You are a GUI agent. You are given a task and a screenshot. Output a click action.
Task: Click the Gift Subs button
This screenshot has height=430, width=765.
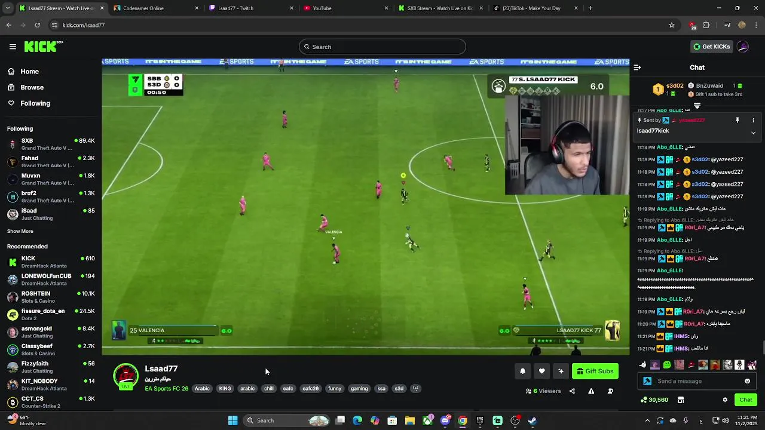tap(595, 371)
